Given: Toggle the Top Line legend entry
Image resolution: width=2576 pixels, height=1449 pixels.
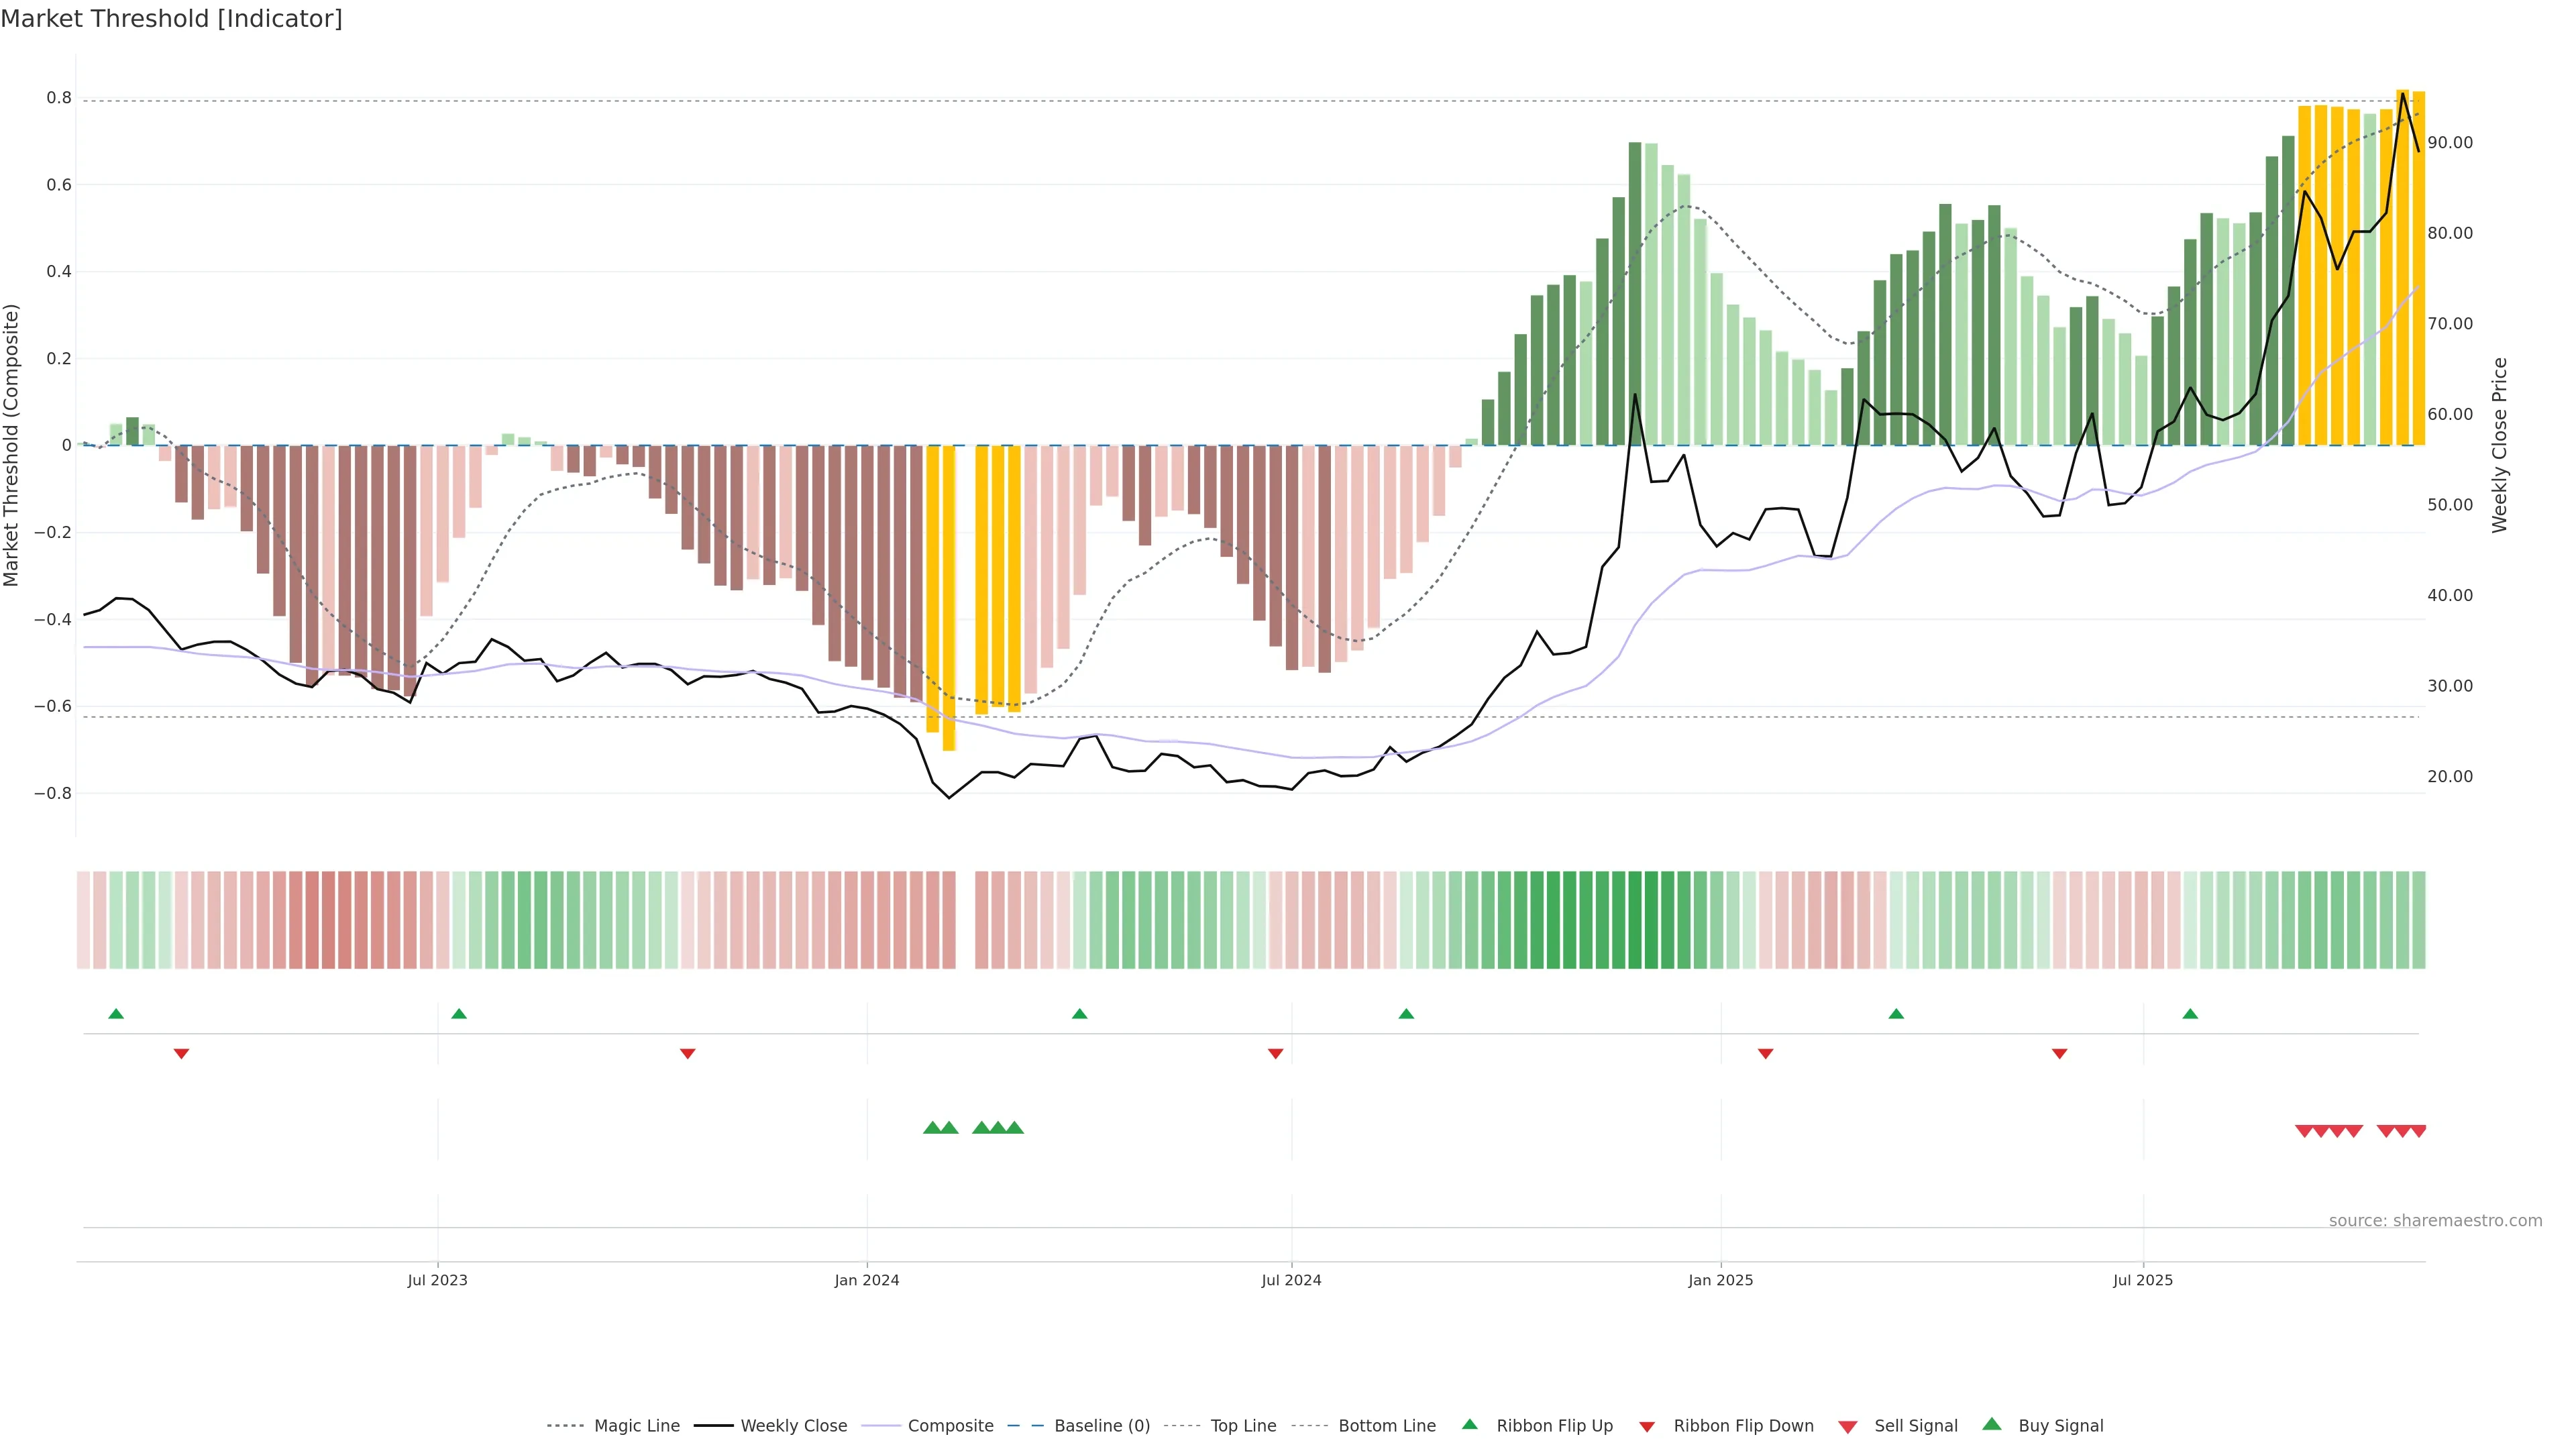Looking at the screenshot, I should click(x=1243, y=1426).
